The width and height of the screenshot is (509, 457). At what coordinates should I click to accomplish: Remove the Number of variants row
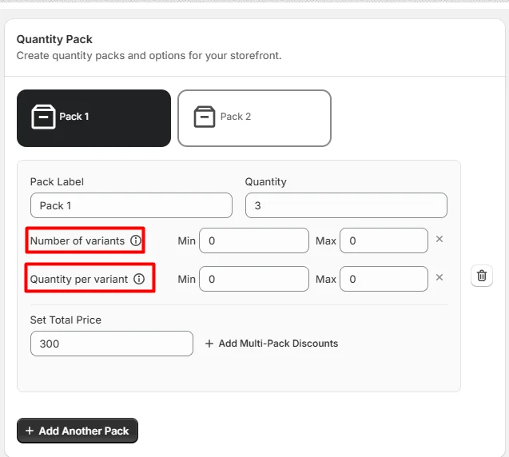tap(439, 239)
